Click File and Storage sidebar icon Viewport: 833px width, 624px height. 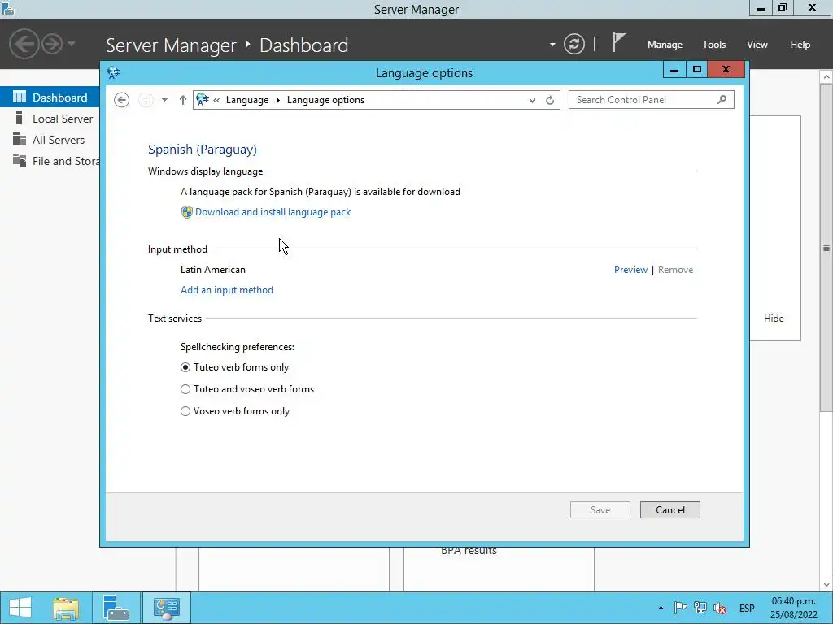(20, 160)
